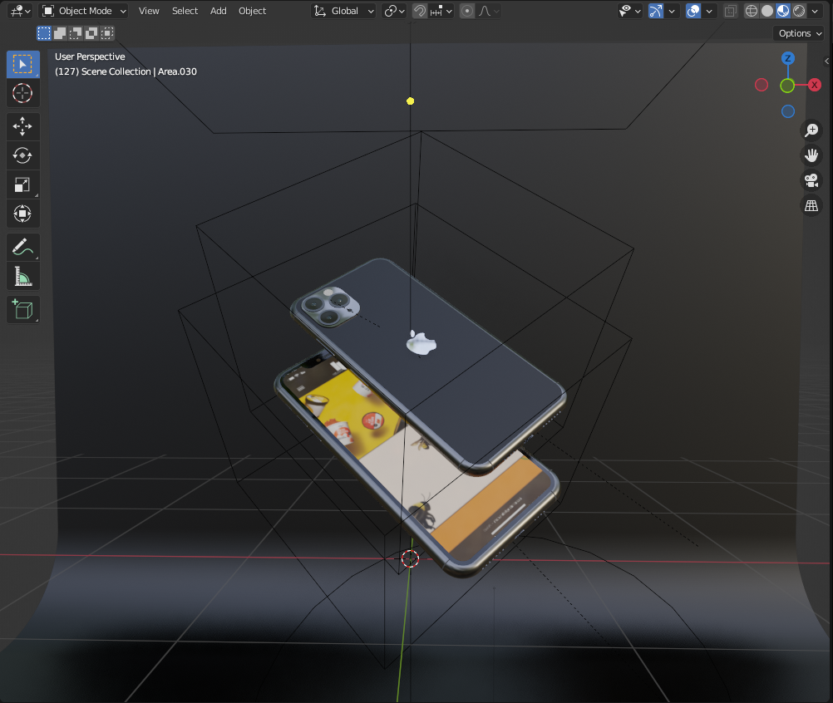This screenshot has width=833, height=703.
Task: Click the yellow light origin dot
Action: coord(410,101)
